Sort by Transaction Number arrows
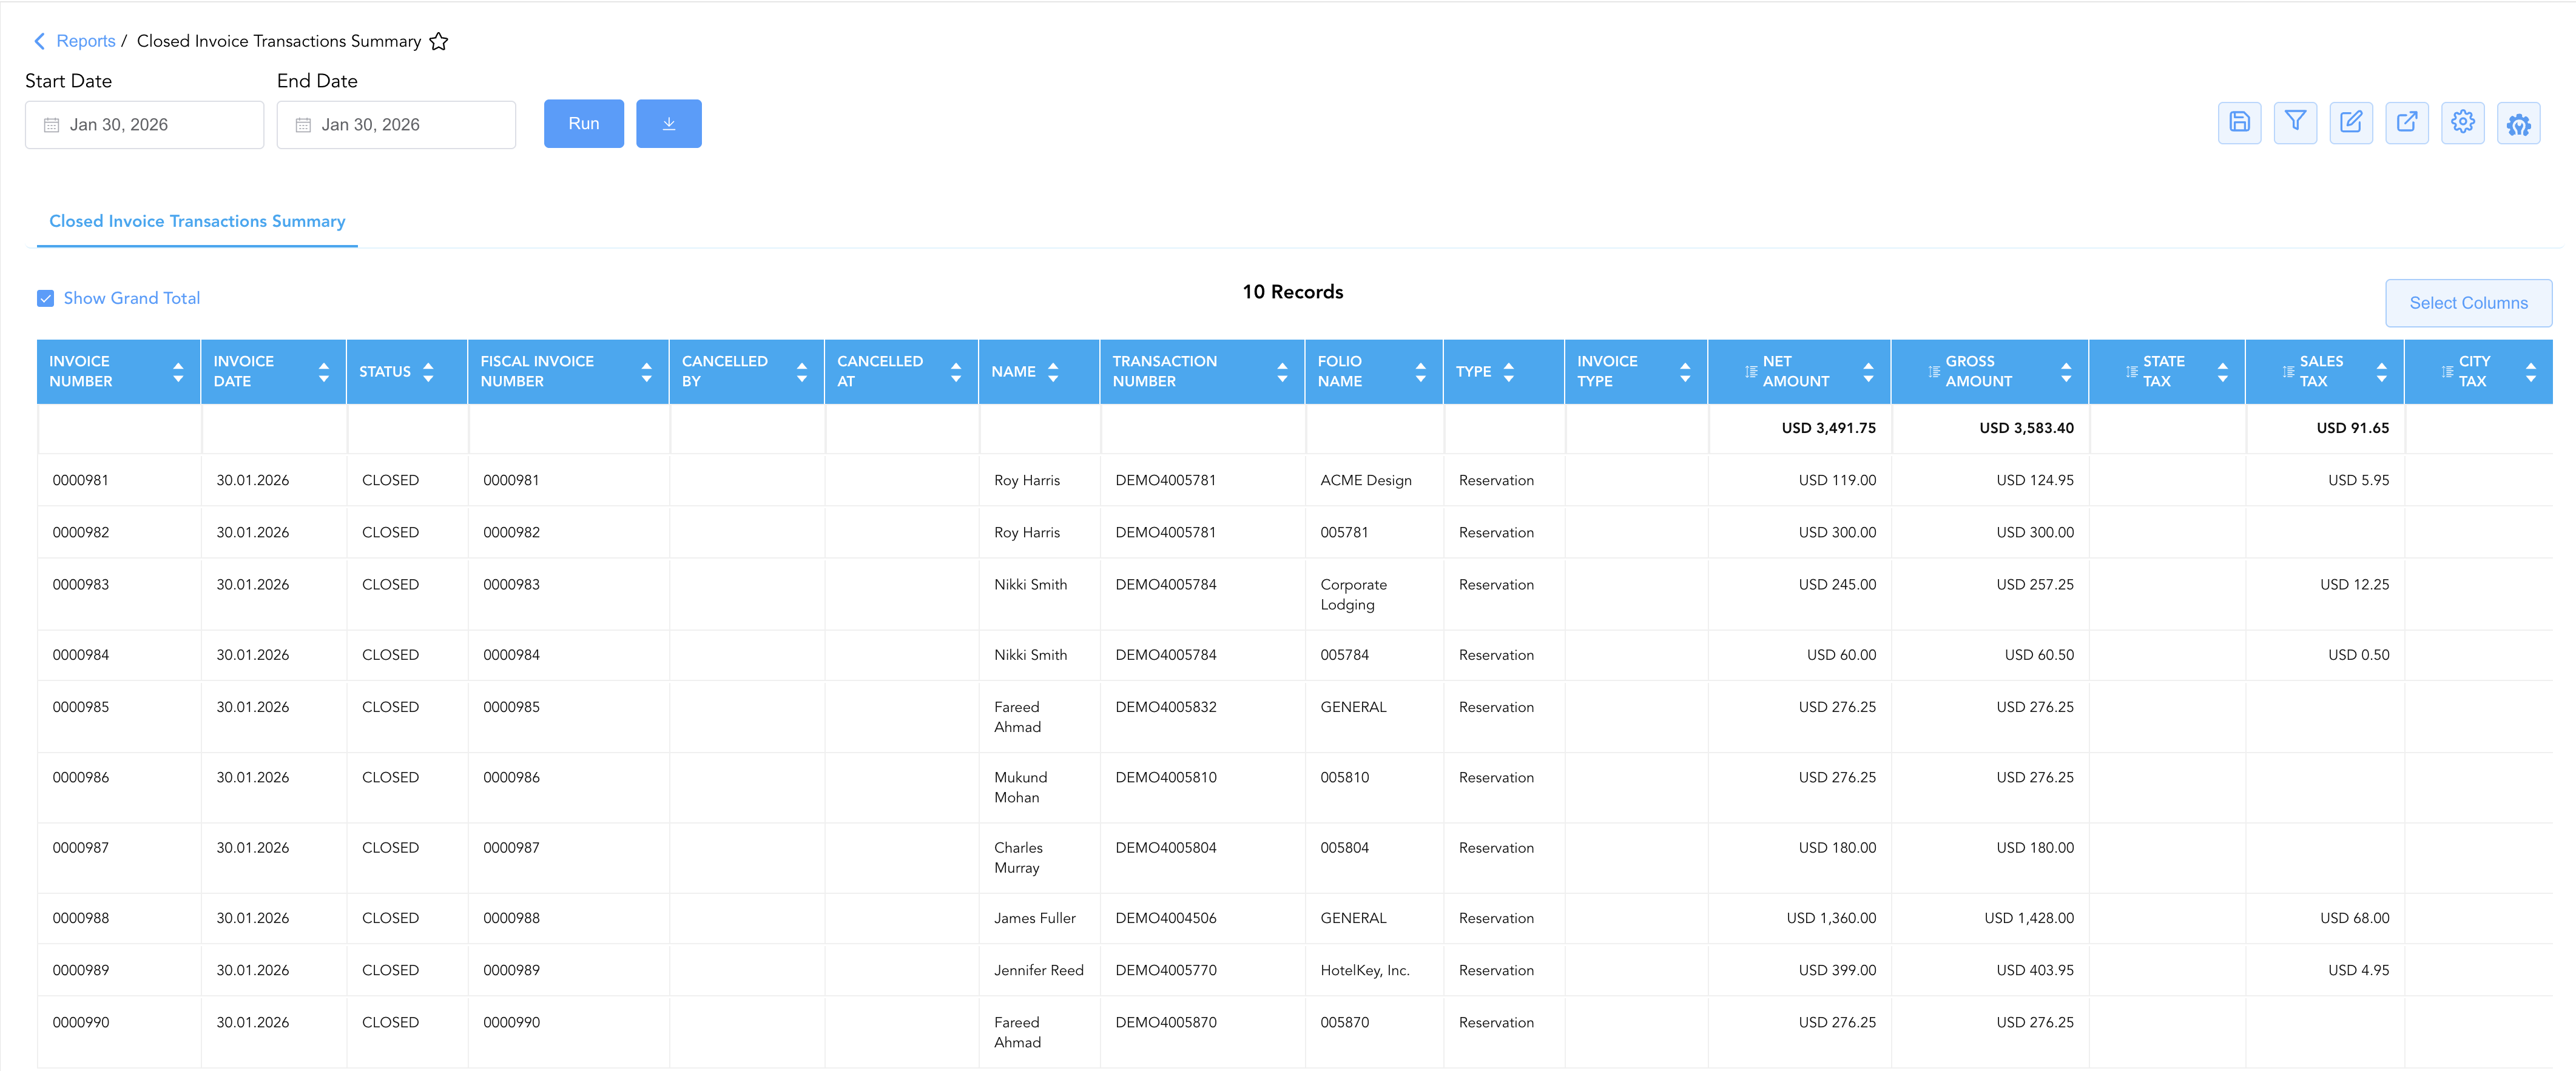The width and height of the screenshot is (2576, 1071). pyautogui.click(x=1282, y=372)
